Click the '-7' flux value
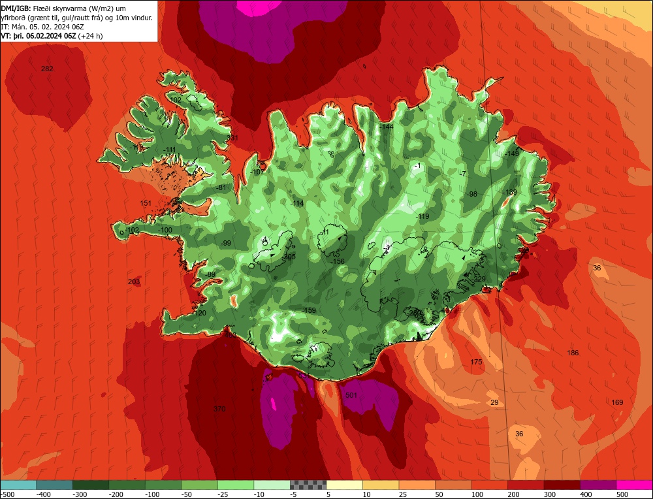The height and width of the screenshot is (499, 653). pyautogui.click(x=463, y=174)
